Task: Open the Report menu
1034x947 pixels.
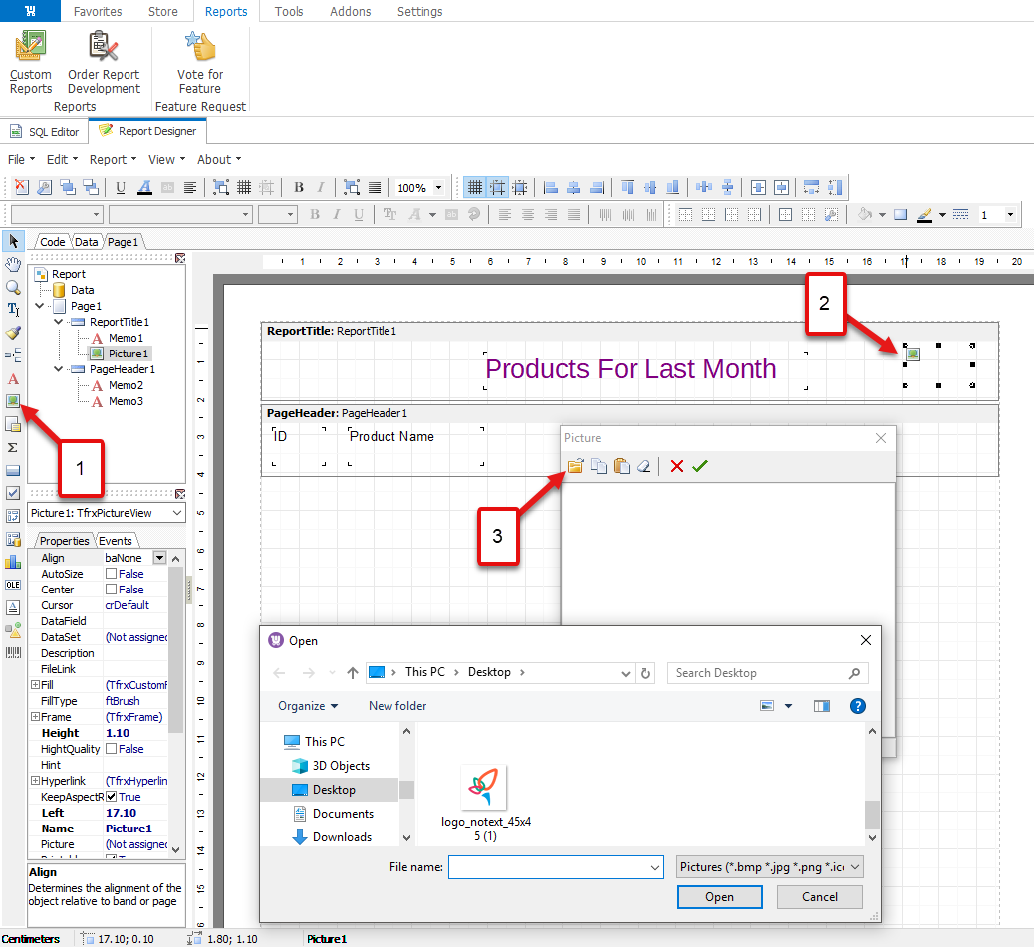Action: [113, 159]
